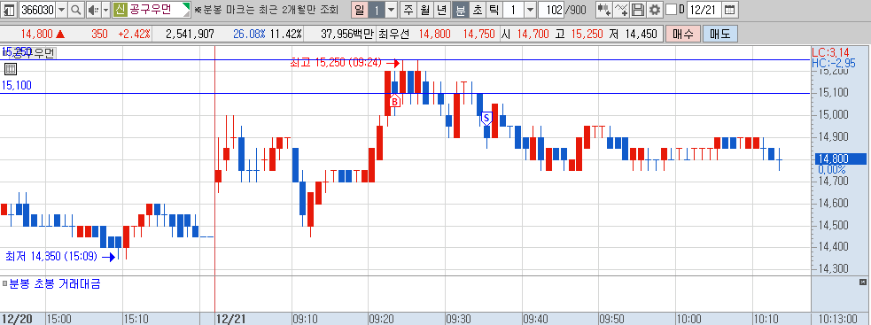Click the 37,956백만 trade amount

point(346,34)
